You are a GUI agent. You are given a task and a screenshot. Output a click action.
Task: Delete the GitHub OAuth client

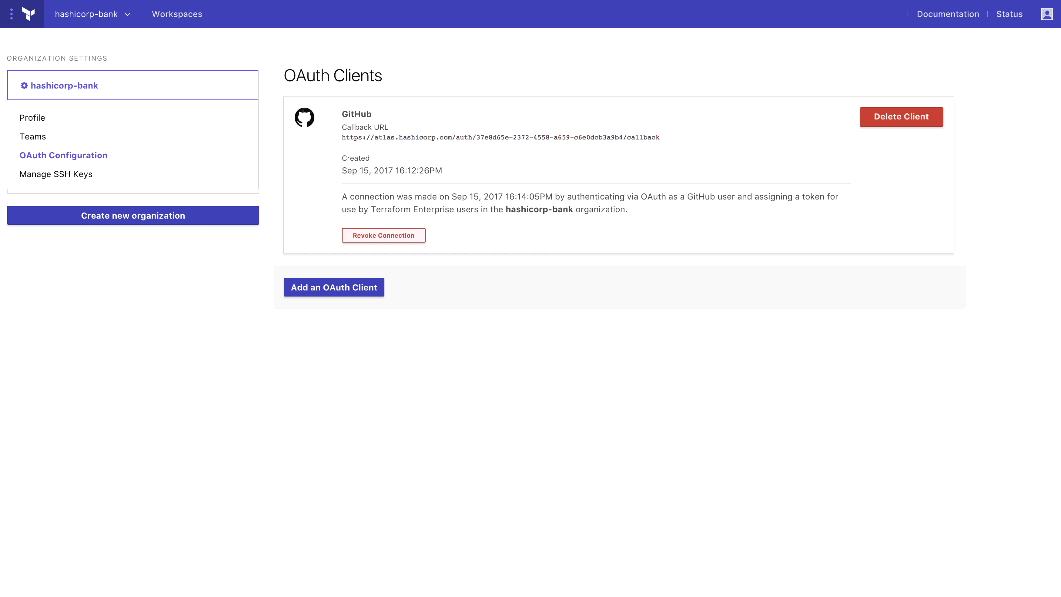click(901, 117)
